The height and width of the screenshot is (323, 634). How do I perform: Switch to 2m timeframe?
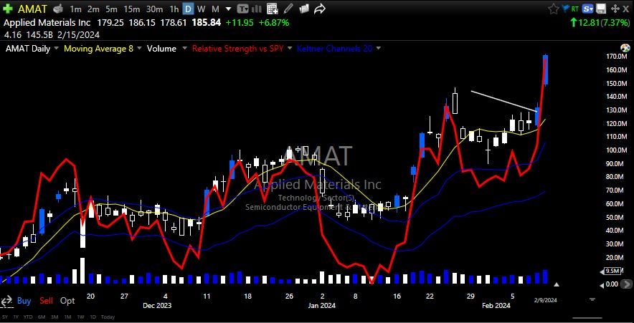[x=93, y=9]
